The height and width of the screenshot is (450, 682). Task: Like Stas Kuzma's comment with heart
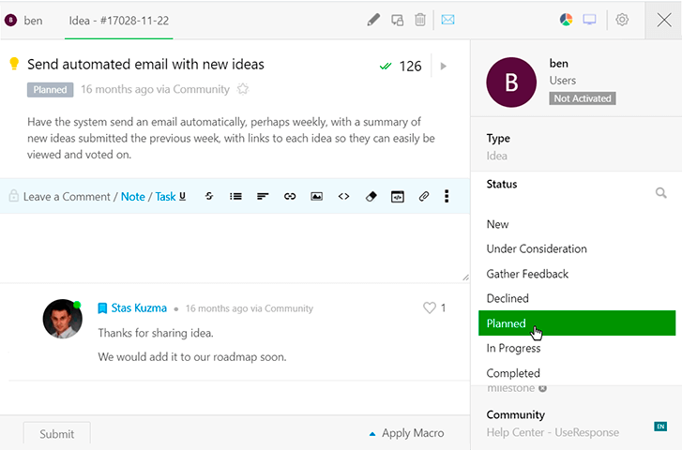coord(430,307)
